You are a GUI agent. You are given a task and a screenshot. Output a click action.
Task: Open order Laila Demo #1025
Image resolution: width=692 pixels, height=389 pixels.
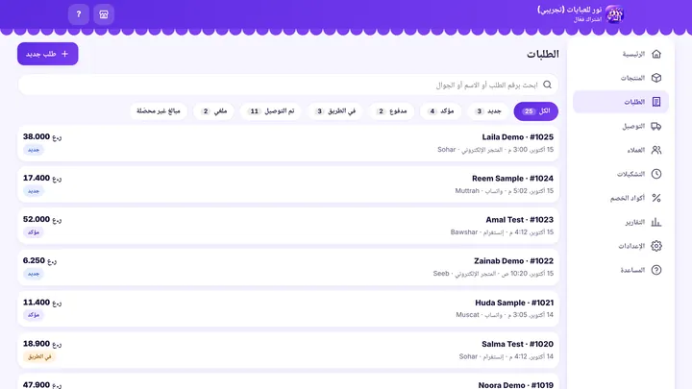point(288,143)
